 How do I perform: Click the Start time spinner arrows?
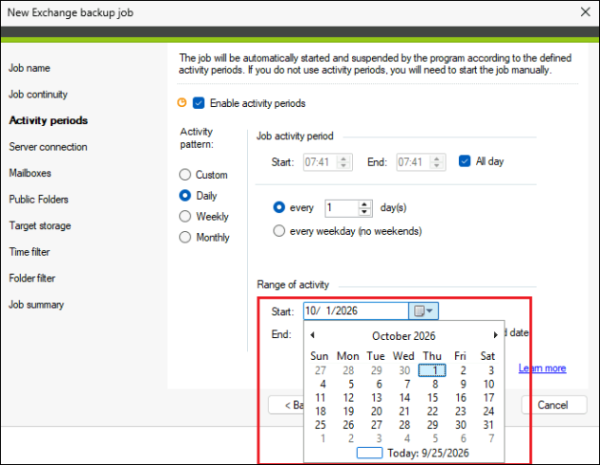coord(343,162)
